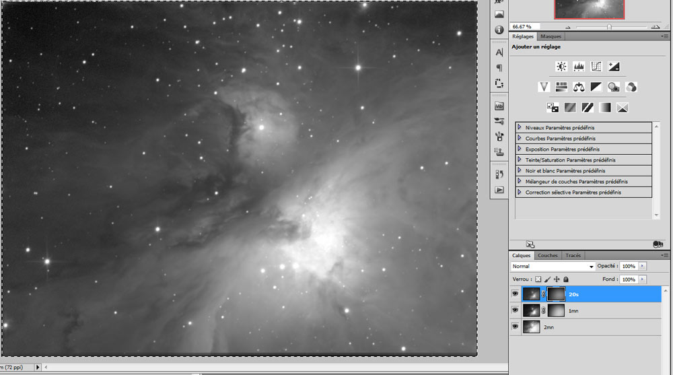
Task: Add a Selective Color adjustment
Action: [x=623, y=108]
